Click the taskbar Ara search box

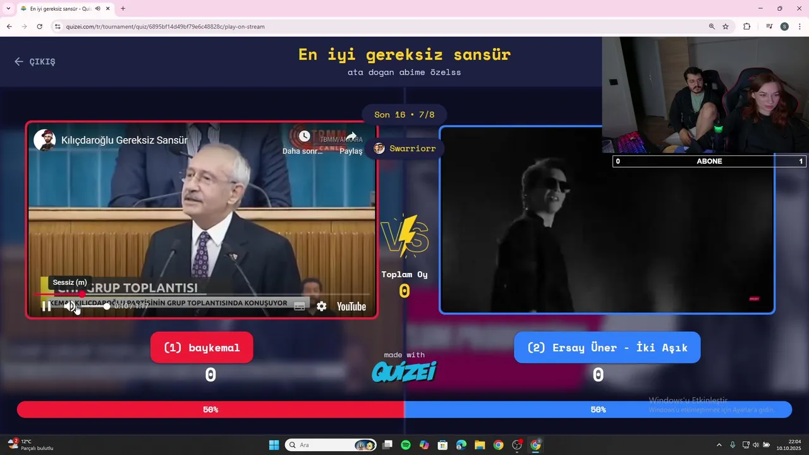pos(331,445)
